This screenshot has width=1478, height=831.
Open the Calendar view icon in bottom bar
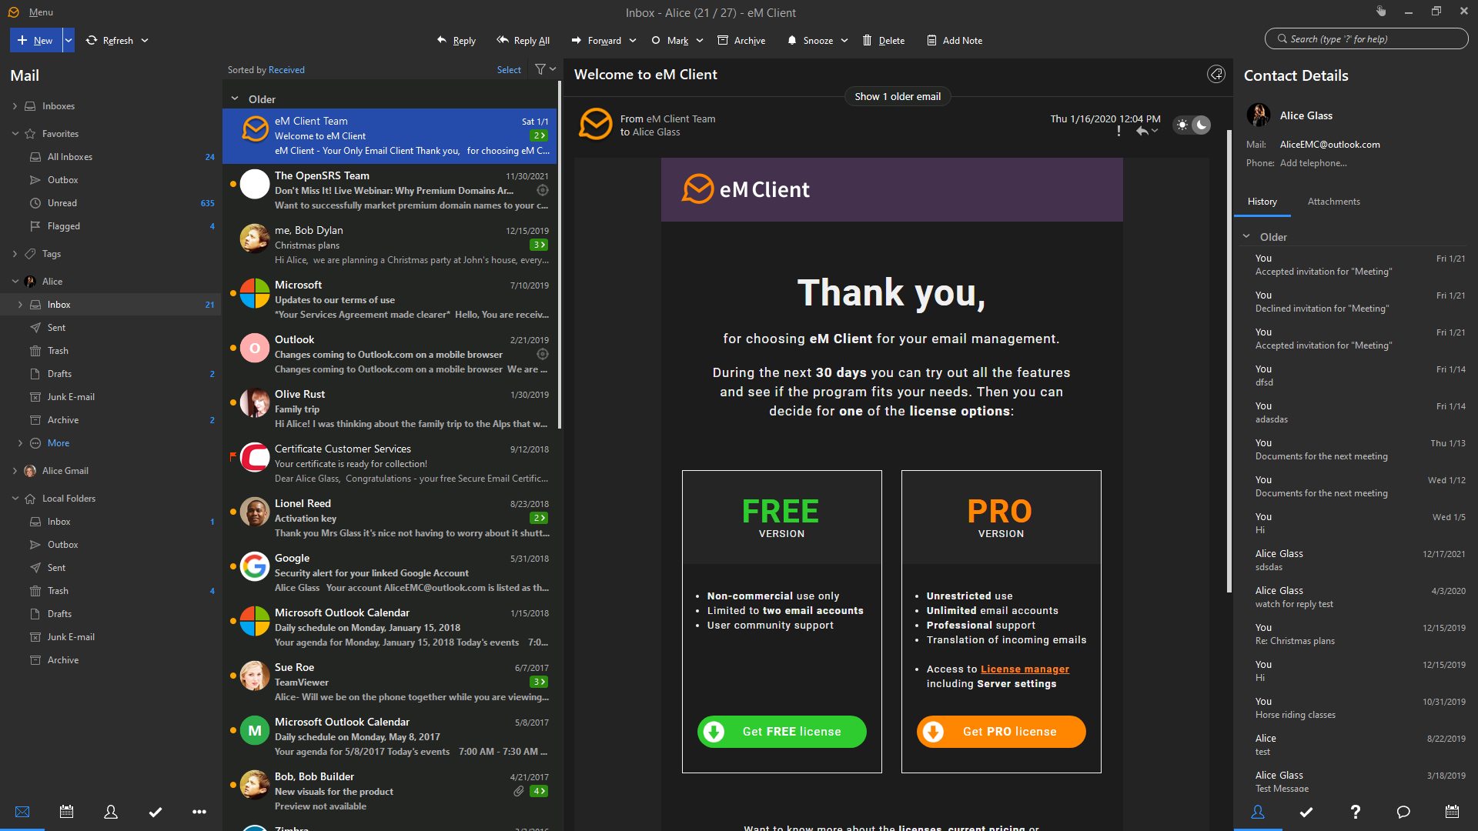[x=67, y=812]
